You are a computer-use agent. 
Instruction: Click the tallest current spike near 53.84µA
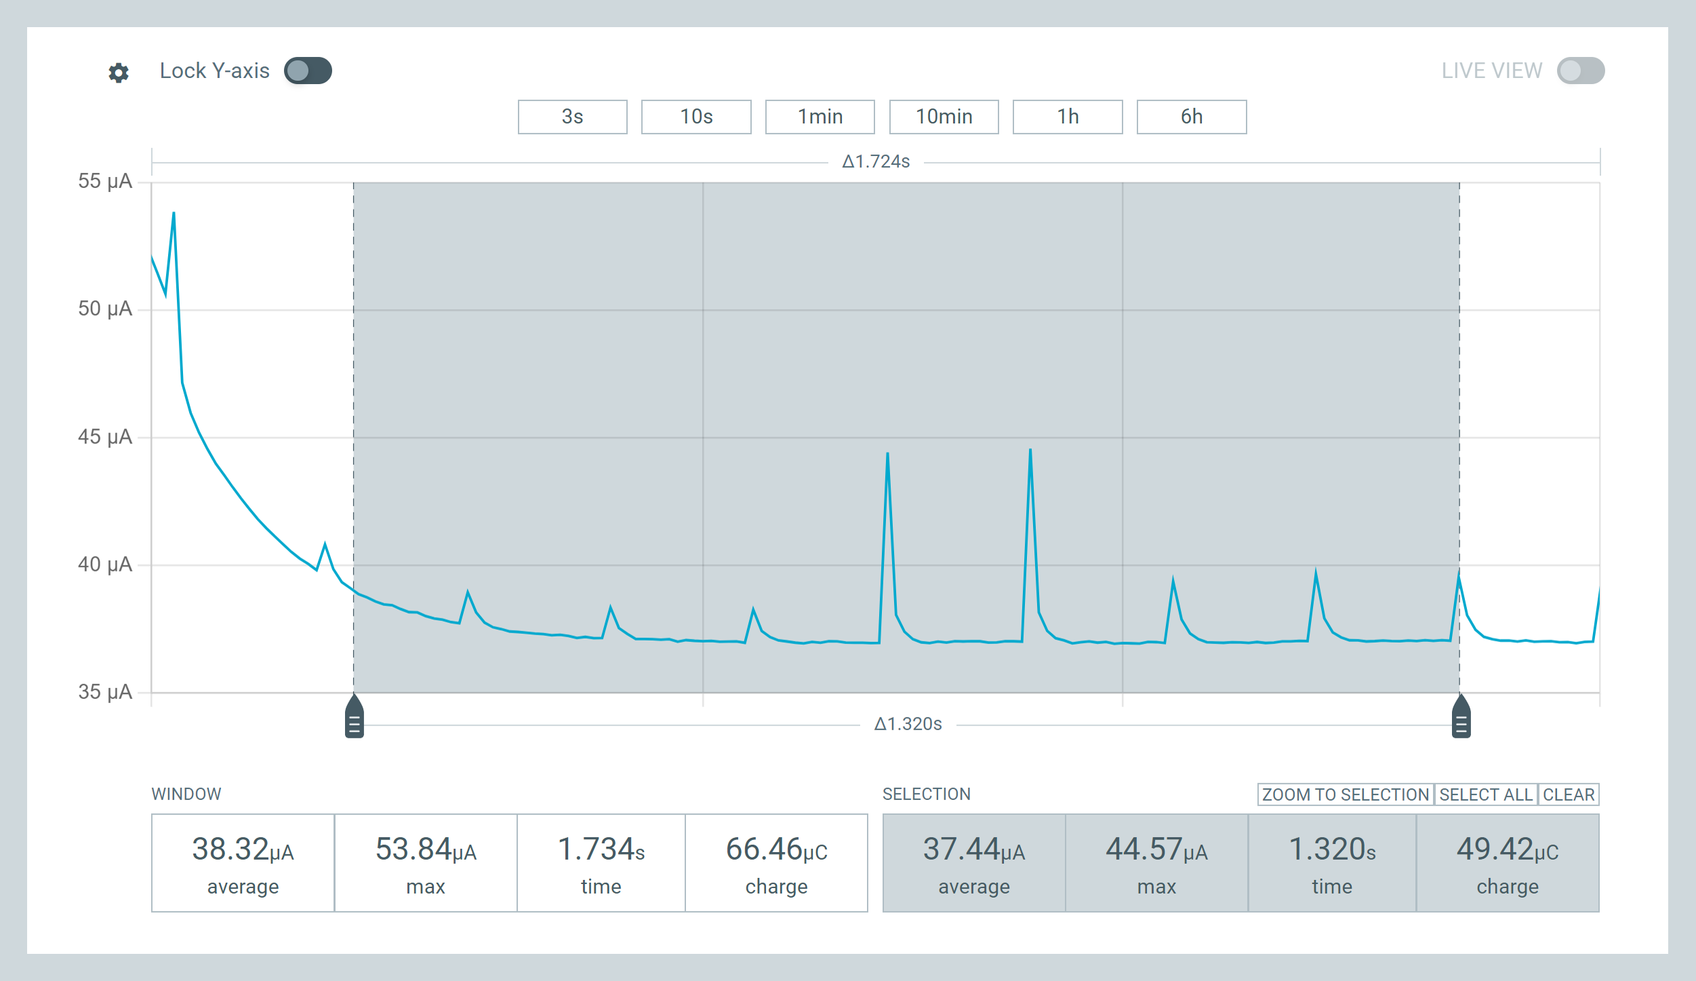174,214
